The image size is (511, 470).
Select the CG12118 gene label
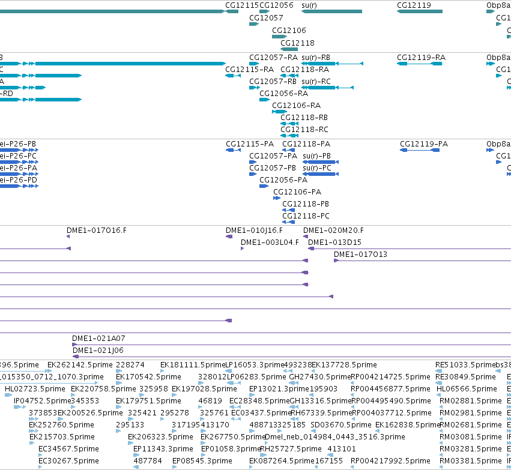click(x=298, y=43)
